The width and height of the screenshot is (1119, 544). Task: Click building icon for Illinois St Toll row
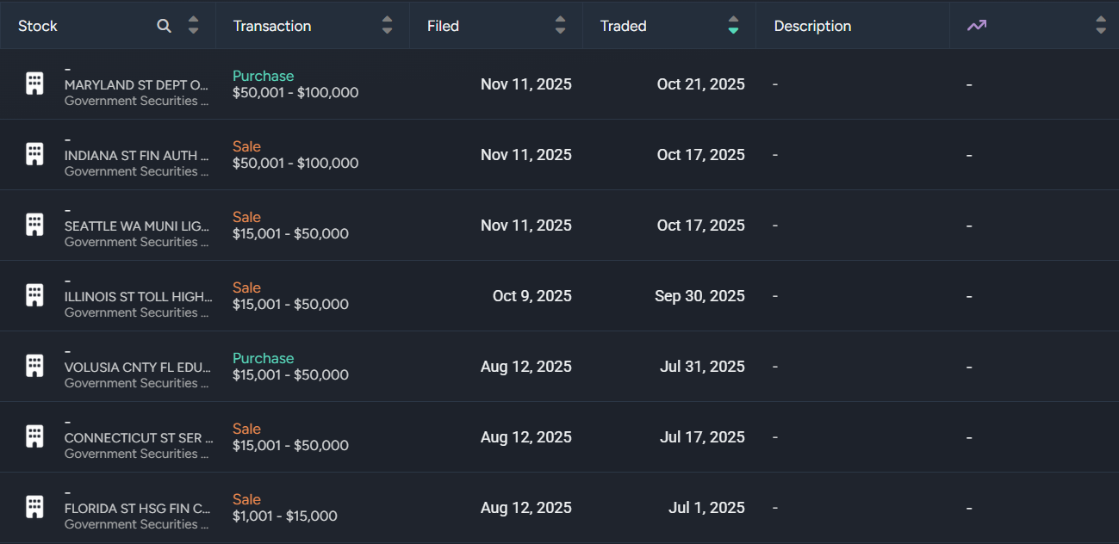coord(34,295)
